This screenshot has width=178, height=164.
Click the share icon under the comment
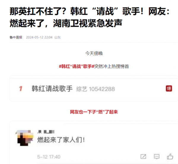pos(143,157)
